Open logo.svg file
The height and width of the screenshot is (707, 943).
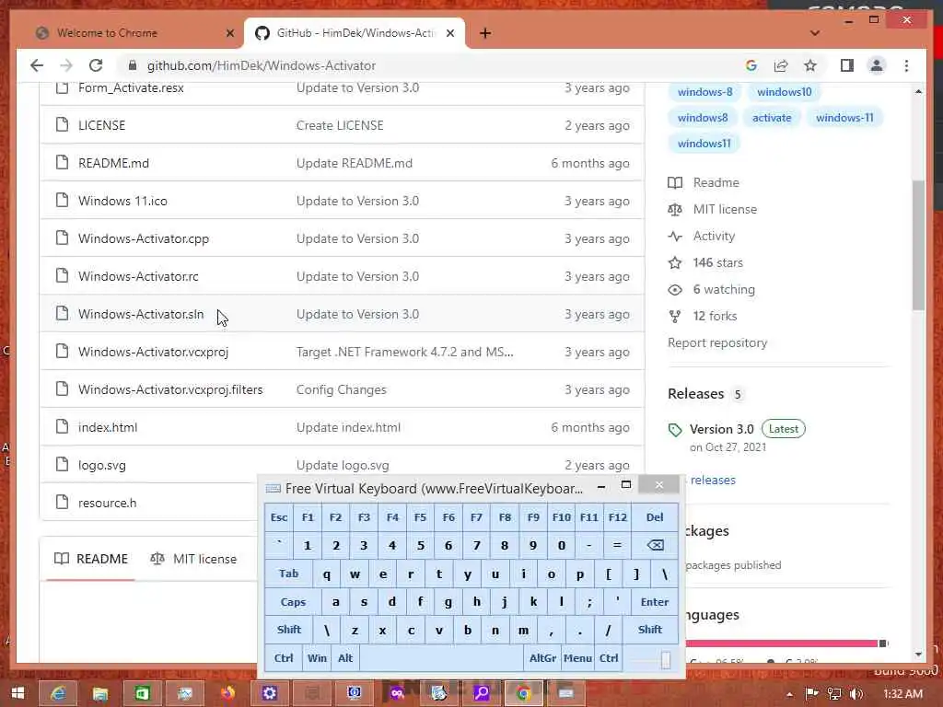[x=102, y=465]
